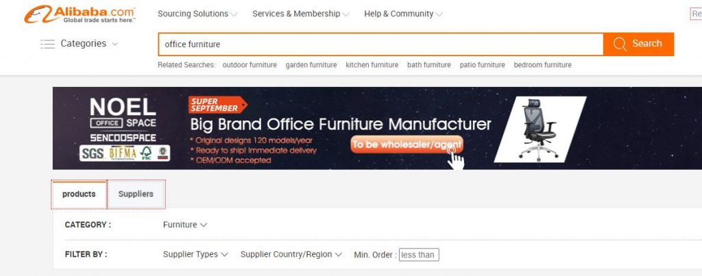Click the Alibaba.com logo
This screenshot has width=702, height=276.
[x=80, y=14]
